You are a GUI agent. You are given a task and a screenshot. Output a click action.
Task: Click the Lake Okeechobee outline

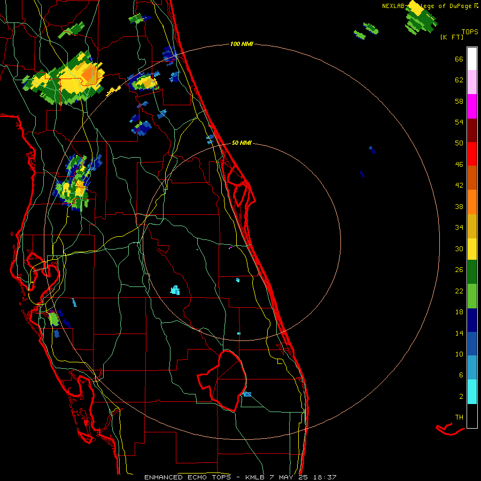tap(222, 381)
